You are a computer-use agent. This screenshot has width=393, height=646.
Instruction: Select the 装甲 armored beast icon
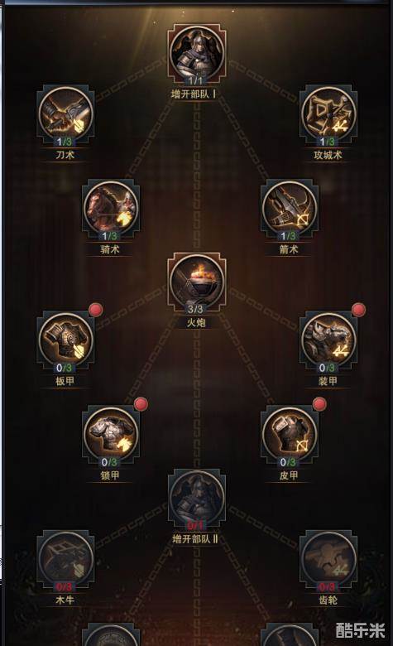[328, 340]
